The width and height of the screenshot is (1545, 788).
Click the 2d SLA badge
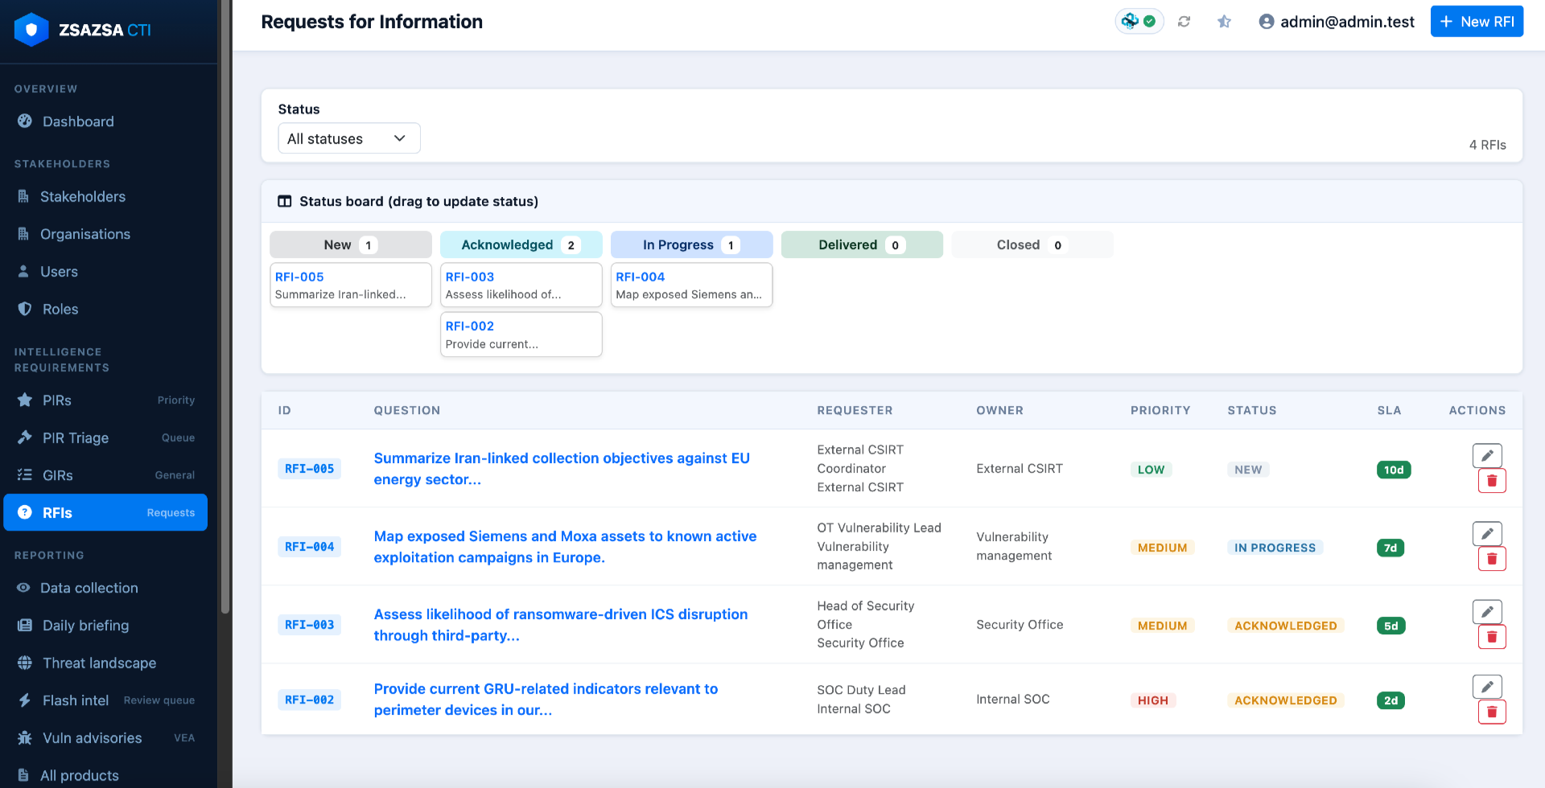click(x=1391, y=700)
